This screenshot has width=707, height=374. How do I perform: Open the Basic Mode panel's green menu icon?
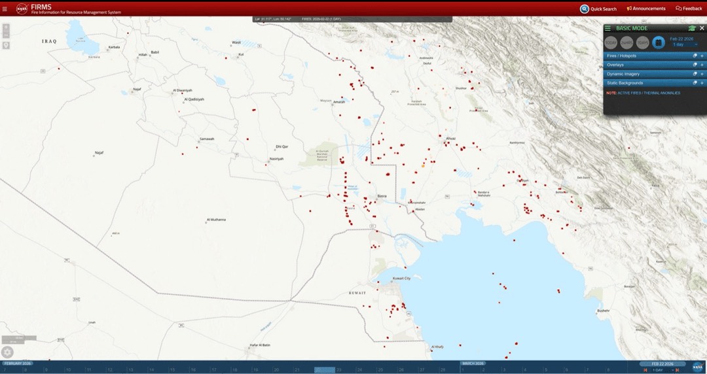607,28
